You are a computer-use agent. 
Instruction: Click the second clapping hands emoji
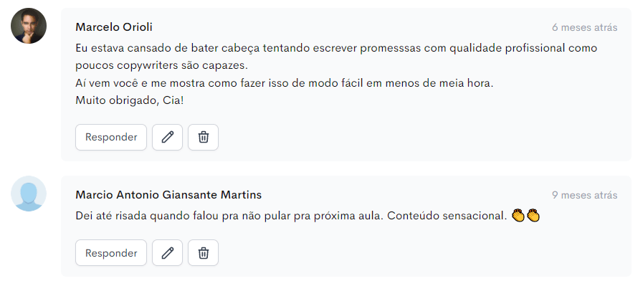pyautogui.click(x=533, y=216)
